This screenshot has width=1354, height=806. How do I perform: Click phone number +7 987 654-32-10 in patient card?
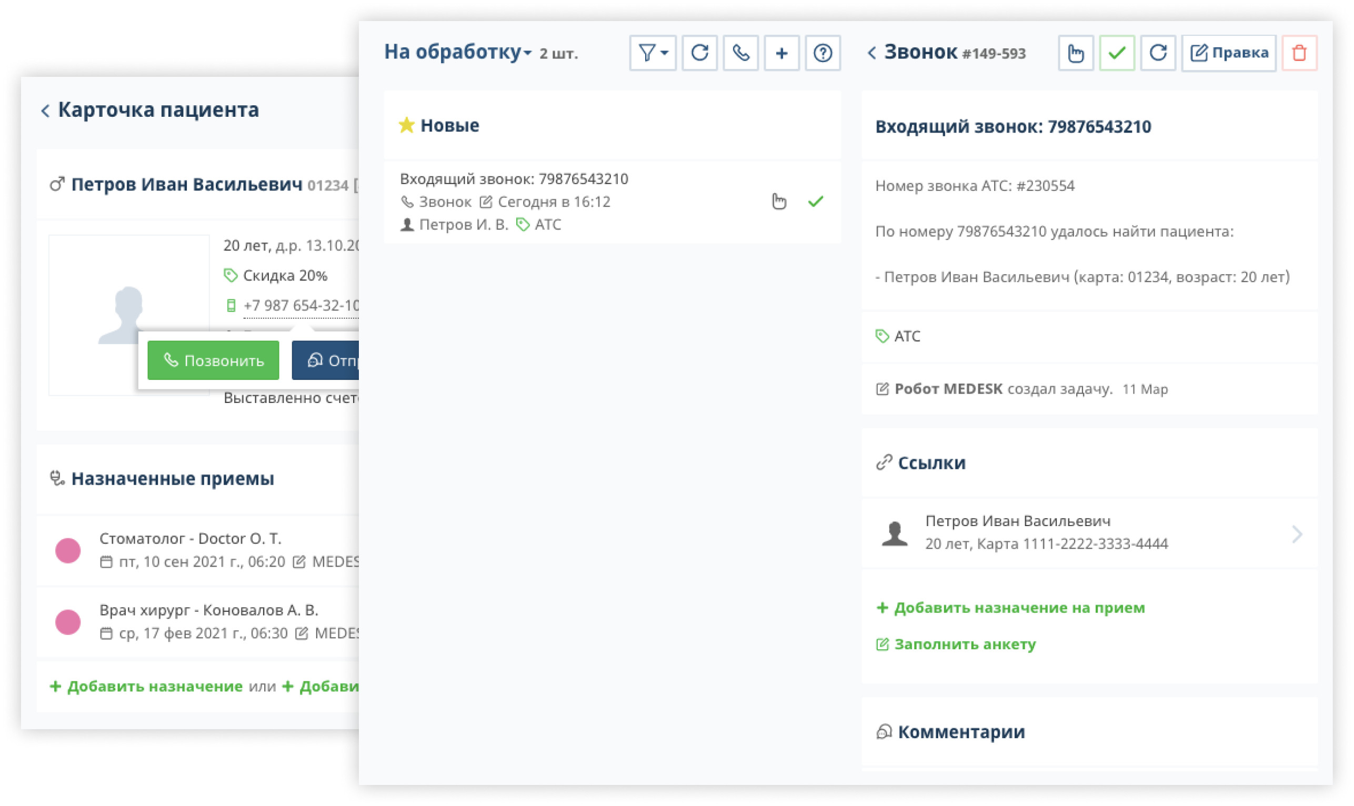point(301,305)
